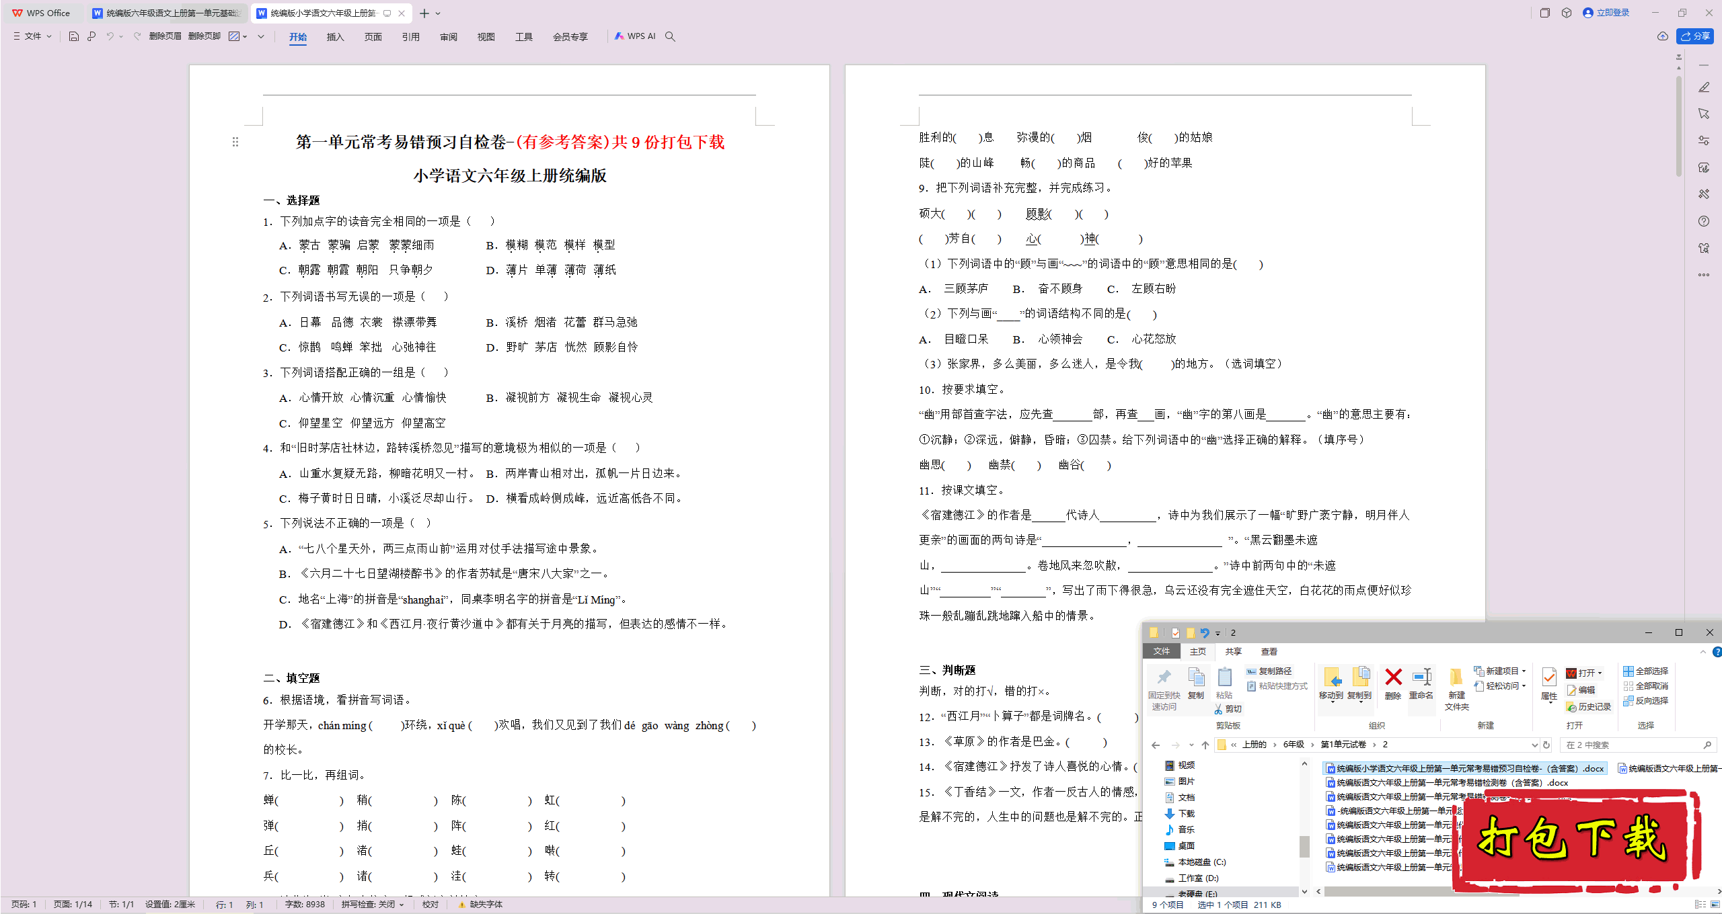Screen dimensions: 1722x914
Task: Click the more options dots in right sidebar
Action: coord(1704,275)
